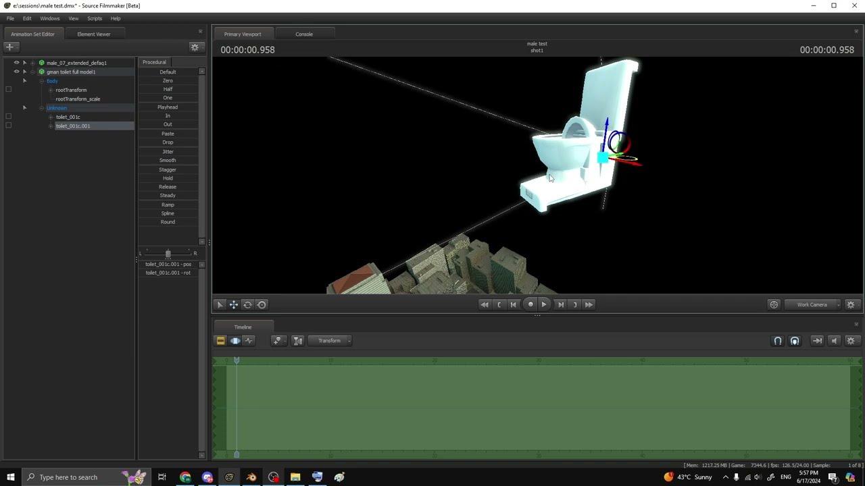
Task: Open Blender from taskbar
Action: pyautogui.click(x=251, y=477)
